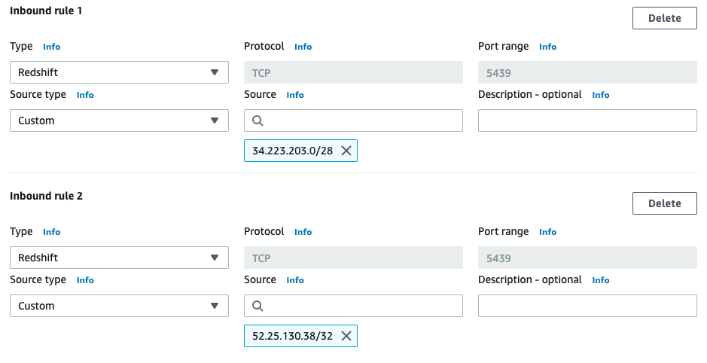Open Description Info link in Inbound rule 2
Image resolution: width=707 pixels, height=363 pixels.
click(x=600, y=280)
